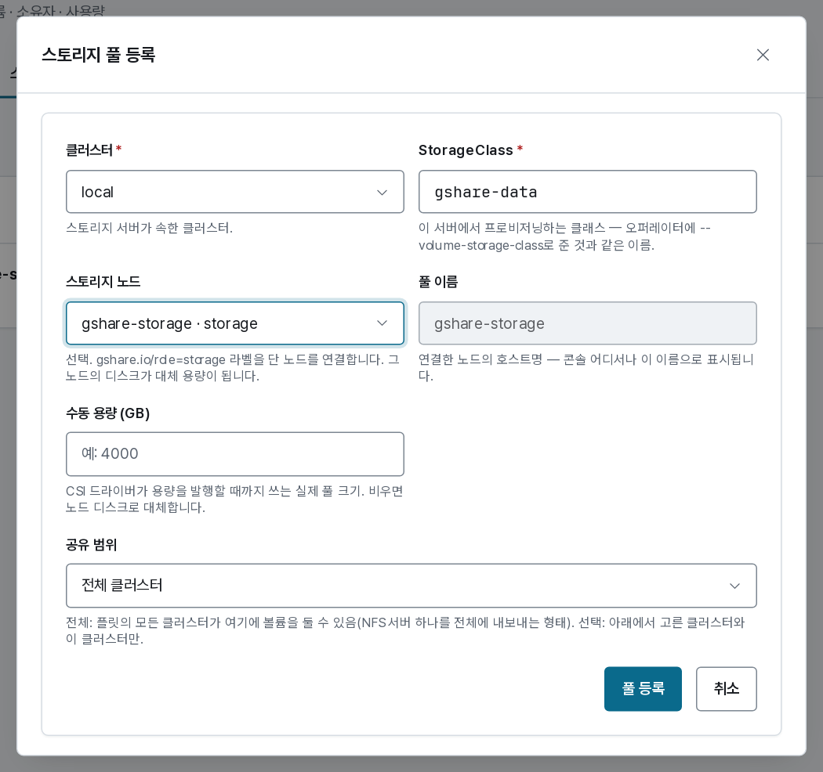Image resolution: width=823 pixels, height=772 pixels.
Task: Click the disabled 풀 이름 field
Action: point(587,323)
